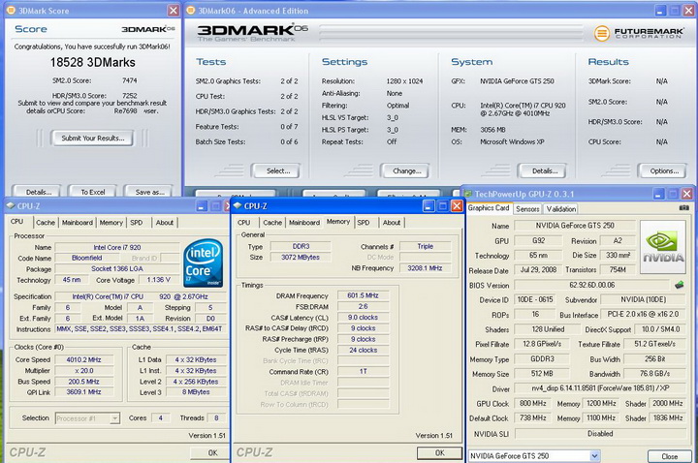Viewport: 698px width, 463px height.
Task: Switch to the Validation tab in GPU-Z
Action: (x=561, y=209)
